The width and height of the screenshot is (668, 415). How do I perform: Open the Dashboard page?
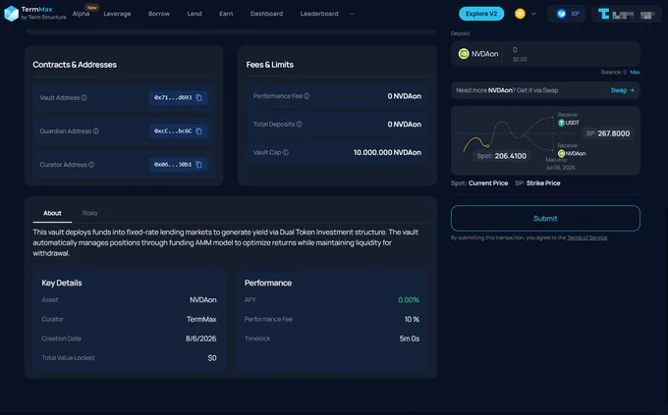click(x=266, y=14)
